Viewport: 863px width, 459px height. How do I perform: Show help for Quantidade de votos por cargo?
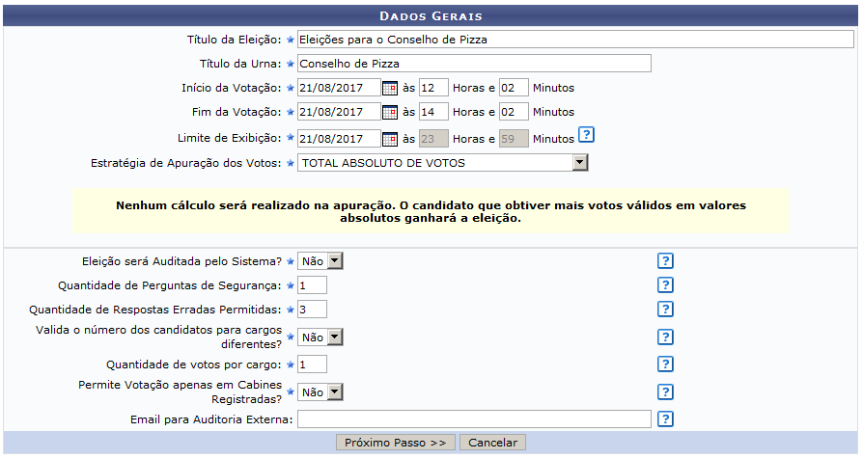point(664,364)
